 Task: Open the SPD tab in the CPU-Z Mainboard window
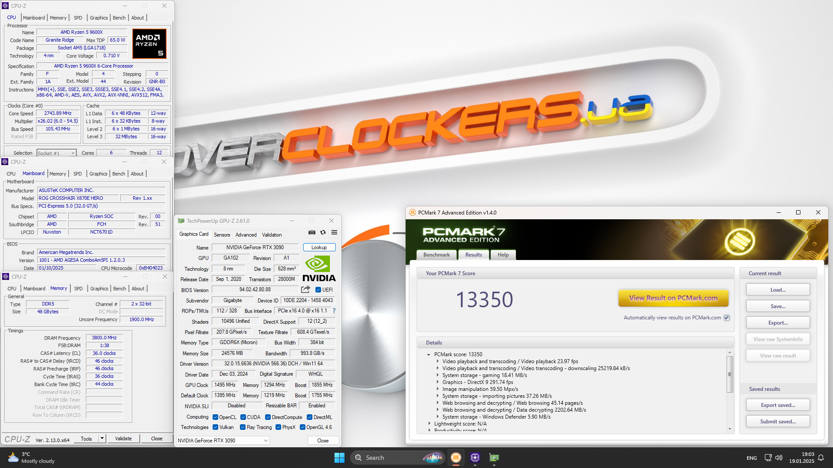point(78,174)
